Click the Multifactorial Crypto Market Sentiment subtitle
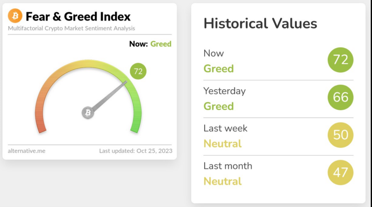 pos(72,28)
